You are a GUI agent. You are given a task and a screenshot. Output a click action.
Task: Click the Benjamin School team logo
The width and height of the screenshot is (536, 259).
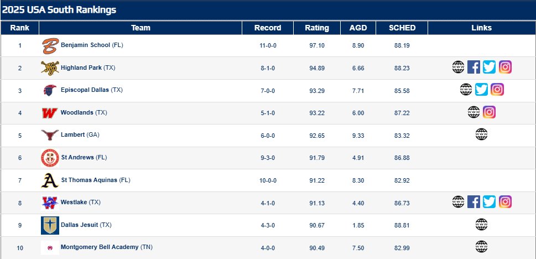50,46
